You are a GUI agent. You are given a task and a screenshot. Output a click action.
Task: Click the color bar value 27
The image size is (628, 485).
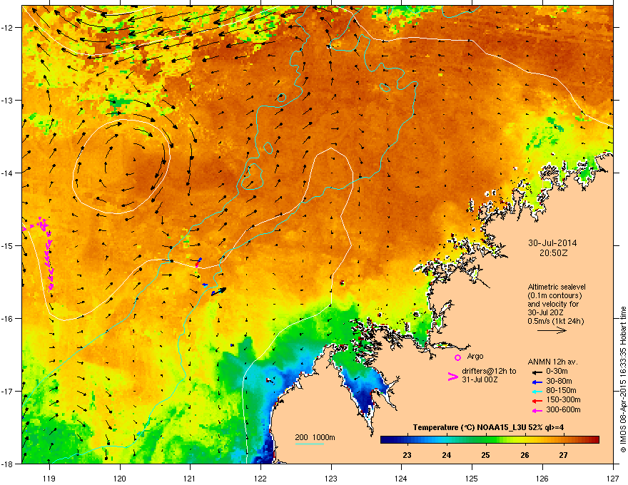pyautogui.click(x=564, y=455)
